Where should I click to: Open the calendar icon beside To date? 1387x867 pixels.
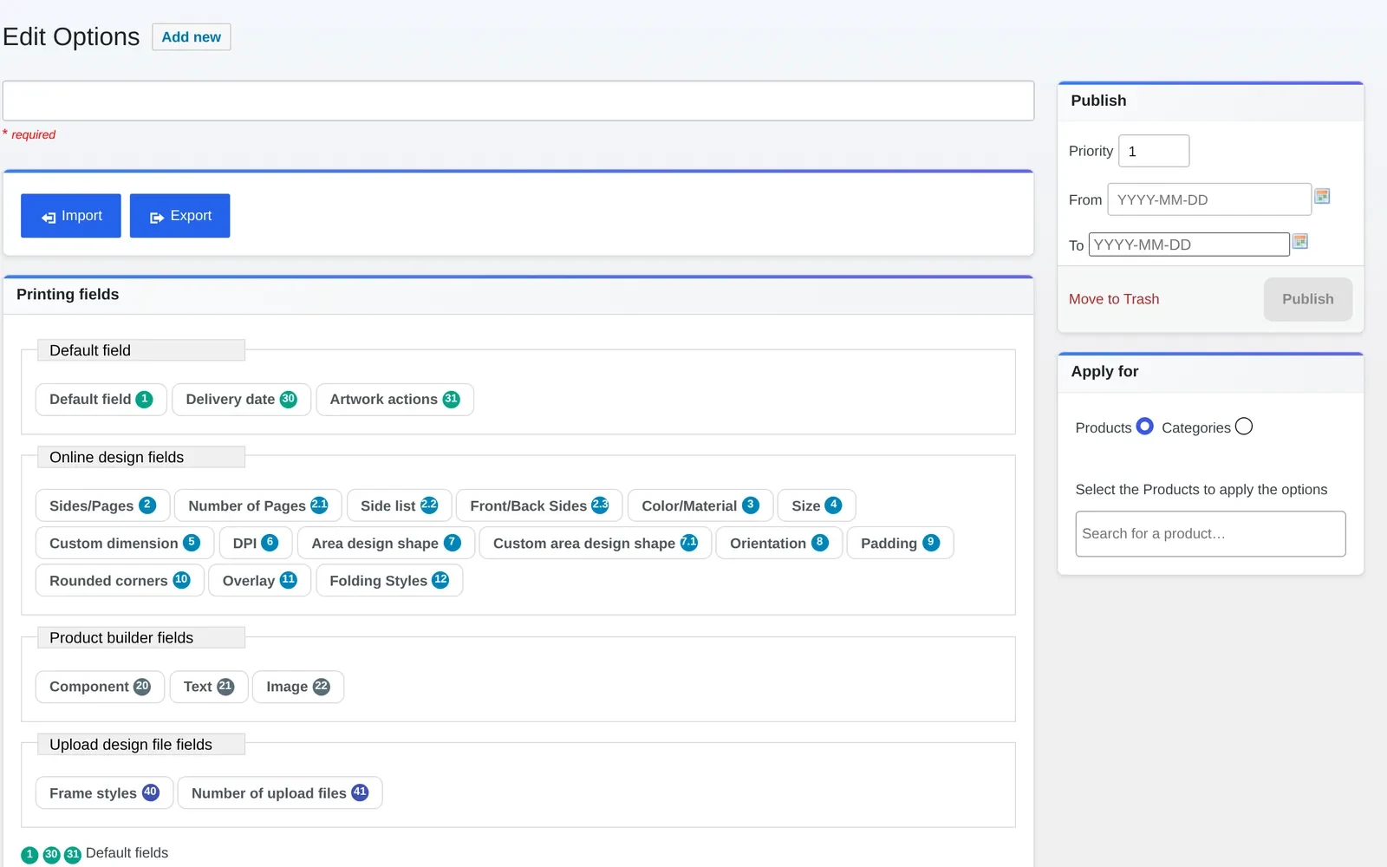click(x=1300, y=241)
